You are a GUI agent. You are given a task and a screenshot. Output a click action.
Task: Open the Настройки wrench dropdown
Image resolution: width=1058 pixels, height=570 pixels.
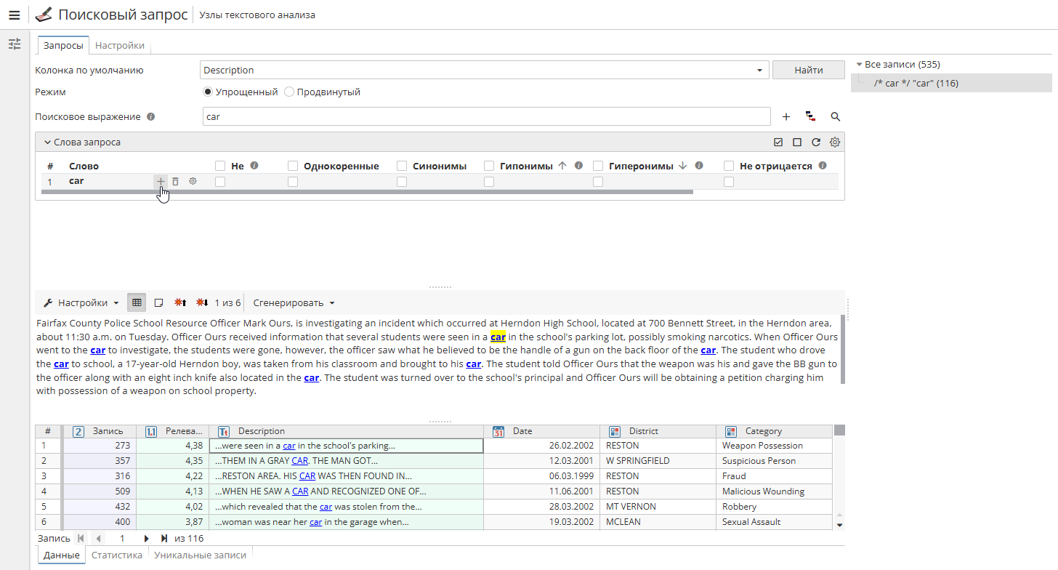(81, 302)
